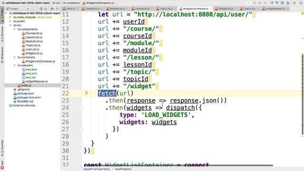The image size is (304, 171).
Task: Collapse the reducers folder
Action: click(x=15, y=66)
